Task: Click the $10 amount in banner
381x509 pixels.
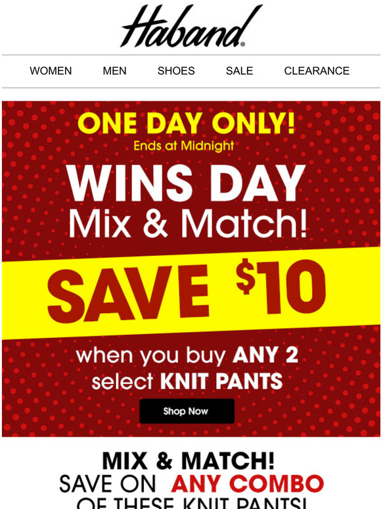Action: (280, 287)
